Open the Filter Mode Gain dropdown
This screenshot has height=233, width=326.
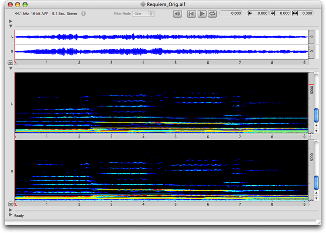pos(143,14)
